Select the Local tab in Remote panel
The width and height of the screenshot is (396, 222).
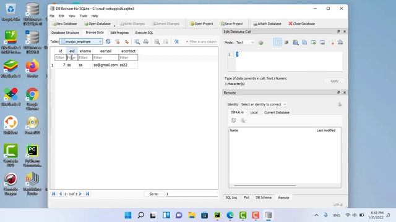click(x=254, y=112)
